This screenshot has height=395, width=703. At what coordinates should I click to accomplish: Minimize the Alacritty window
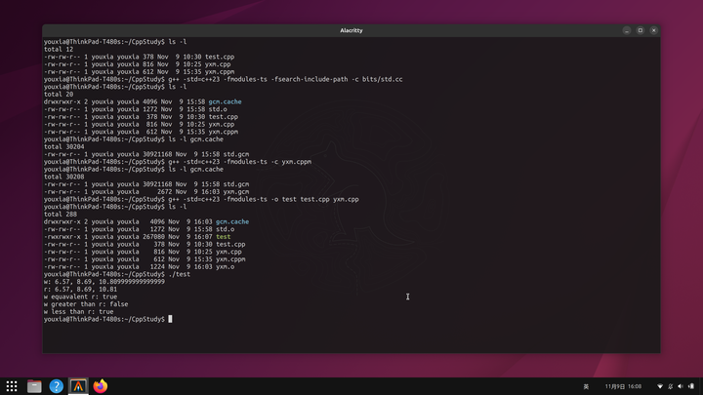click(x=627, y=30)
